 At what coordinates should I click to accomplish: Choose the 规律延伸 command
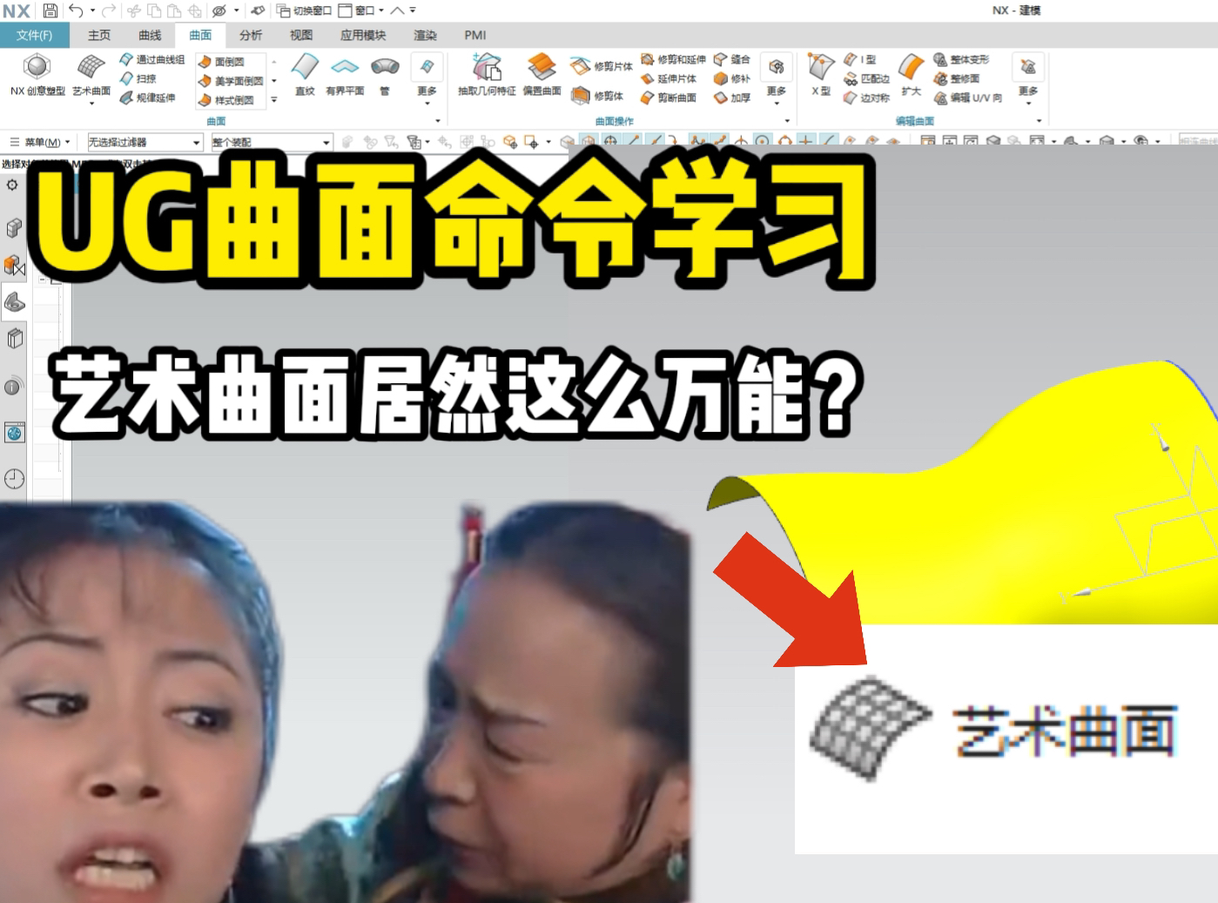coord(148,98)
